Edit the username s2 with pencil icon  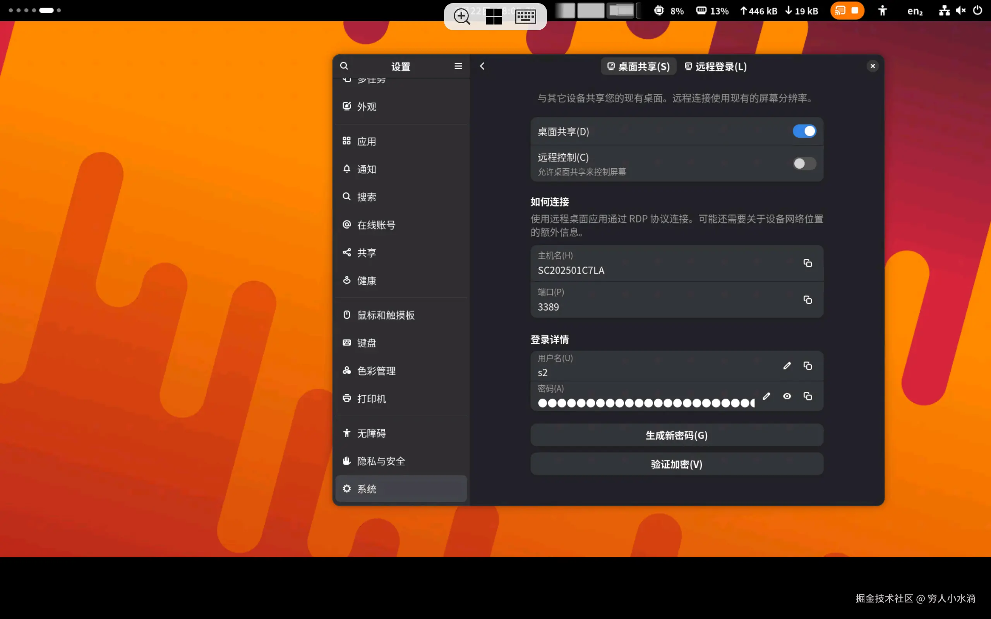[x=787, y=366]
